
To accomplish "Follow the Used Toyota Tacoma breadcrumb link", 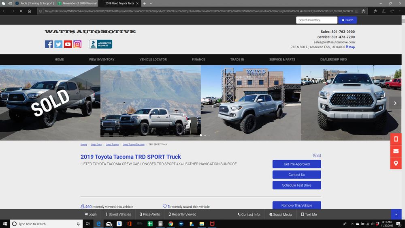I will [x=134, y=144].
